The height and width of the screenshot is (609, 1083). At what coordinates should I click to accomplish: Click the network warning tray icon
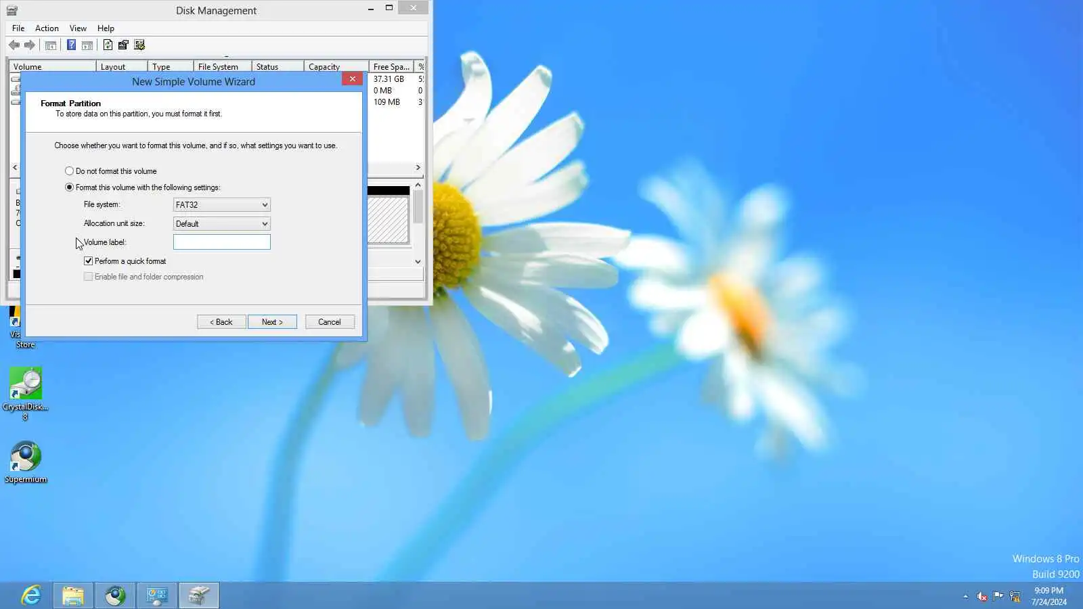click(1015, 596)
